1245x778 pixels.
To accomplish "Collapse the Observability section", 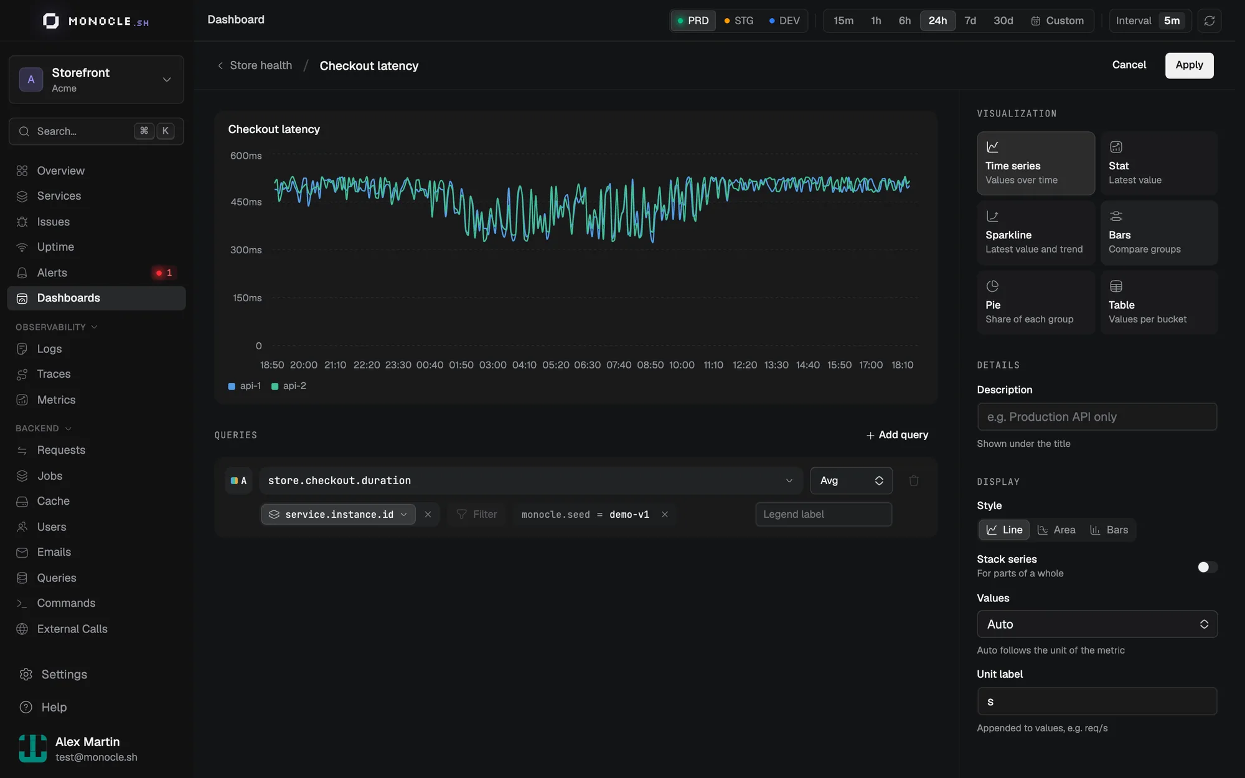I will tap(57, 327).
